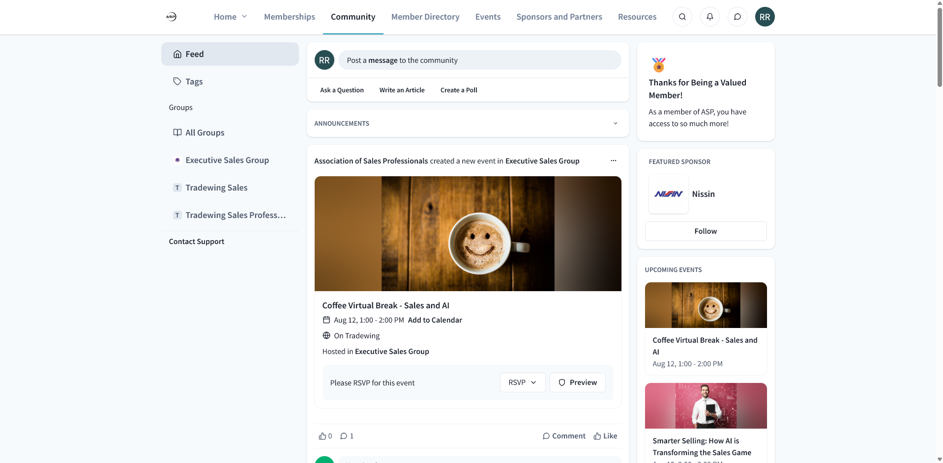The image size is (943, 463).
Task: Select Feed via the home icon
Action: click(x=177, y=54)
